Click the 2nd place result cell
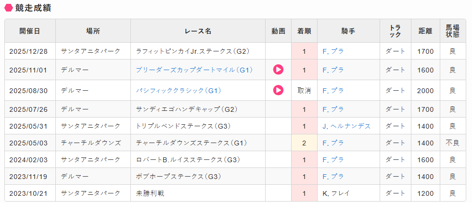The width and height of the screenshot is (472, 203). point(304,143)
